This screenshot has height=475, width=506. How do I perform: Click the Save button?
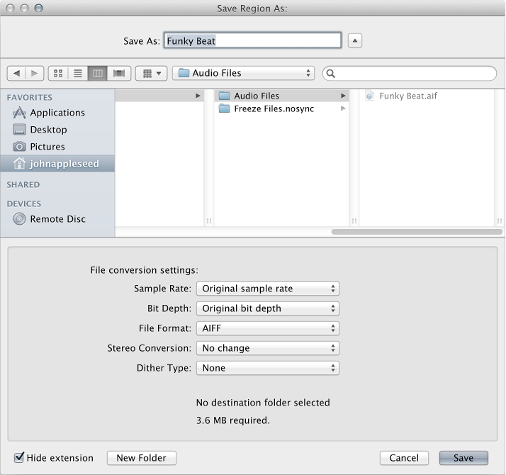pyautogui.click(x=463, y=458)
